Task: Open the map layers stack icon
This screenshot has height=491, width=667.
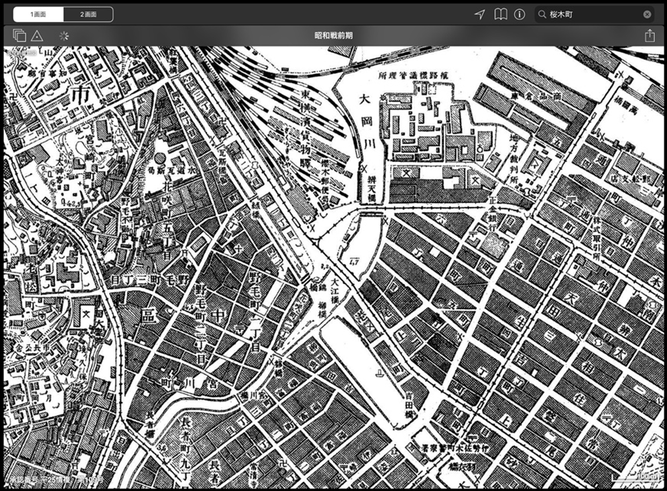Action: pos(19,35)
